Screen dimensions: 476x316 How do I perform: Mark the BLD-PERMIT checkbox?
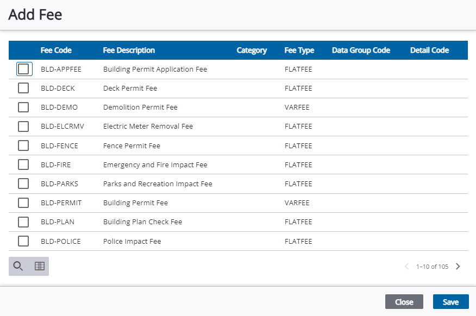(23, 203)
